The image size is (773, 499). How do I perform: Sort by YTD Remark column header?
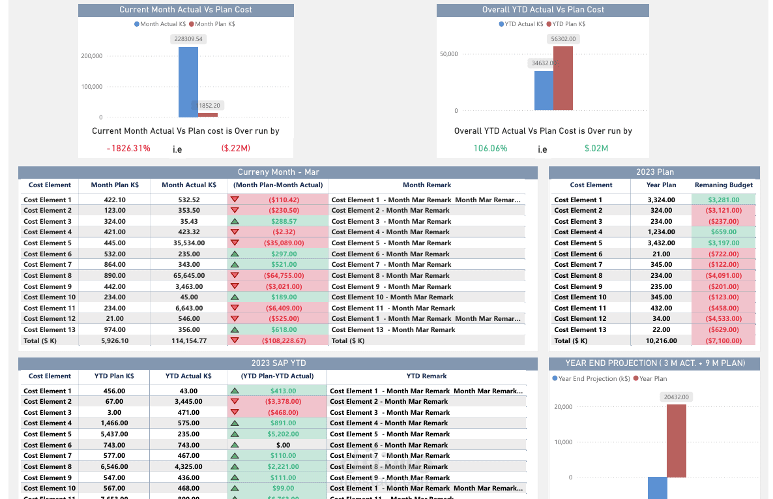[426, 376]
